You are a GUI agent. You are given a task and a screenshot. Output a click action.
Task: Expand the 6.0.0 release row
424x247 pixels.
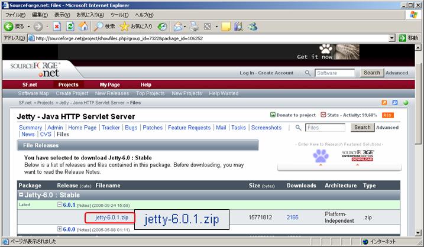pos(59,229)
